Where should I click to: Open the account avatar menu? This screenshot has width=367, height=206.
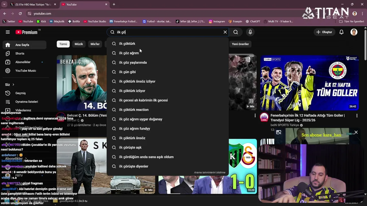pos(354,32)
